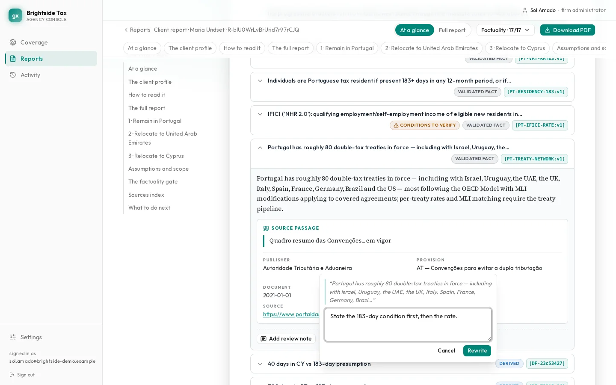Select '2·Relocate to United Arab Emirates' chip
The width and height of the screenshot is (616, 385).
point(431,48)
